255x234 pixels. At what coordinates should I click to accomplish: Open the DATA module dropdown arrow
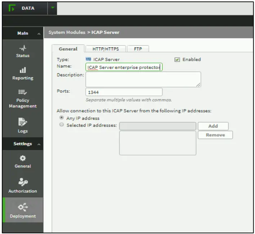pos(53,8)
